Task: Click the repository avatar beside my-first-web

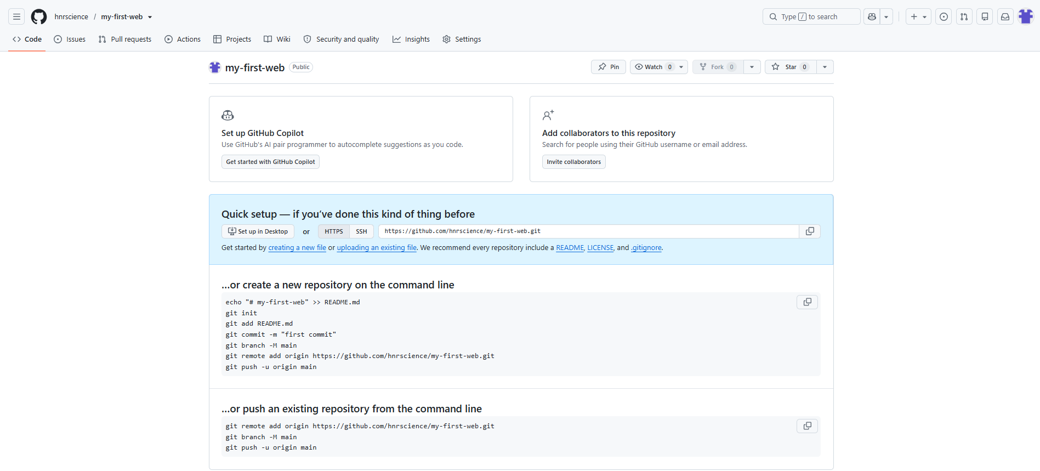Action: [x=215, y=67]
